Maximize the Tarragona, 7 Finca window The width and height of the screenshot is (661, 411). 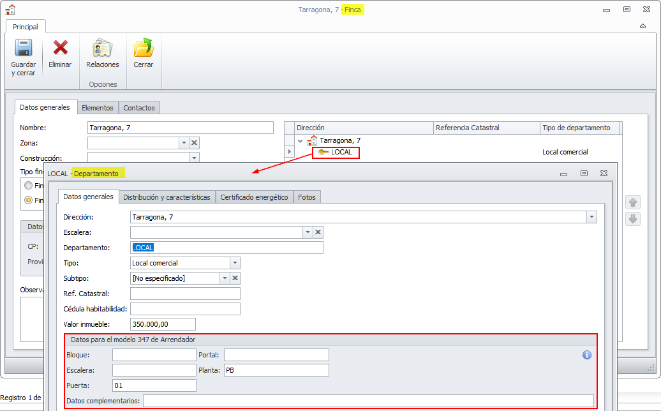pos(627,10)
